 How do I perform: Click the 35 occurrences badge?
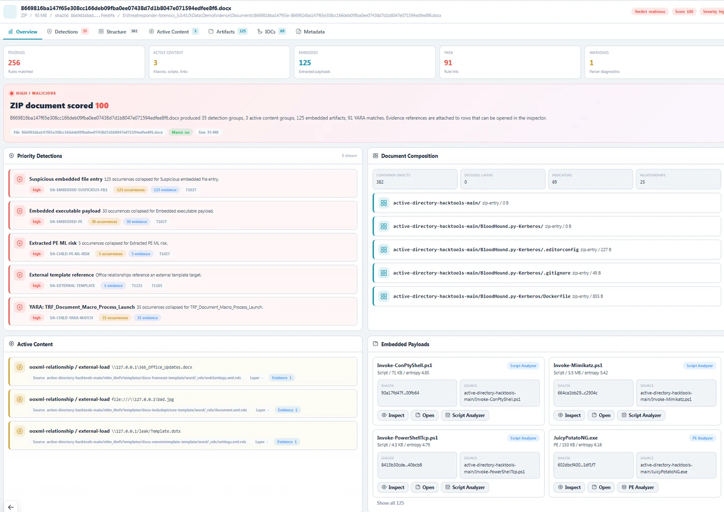[115, 318]
